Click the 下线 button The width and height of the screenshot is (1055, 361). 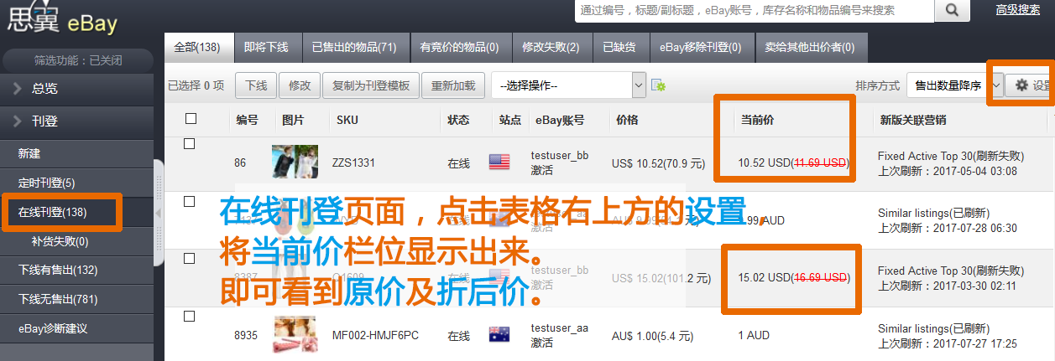click(256, 85)
